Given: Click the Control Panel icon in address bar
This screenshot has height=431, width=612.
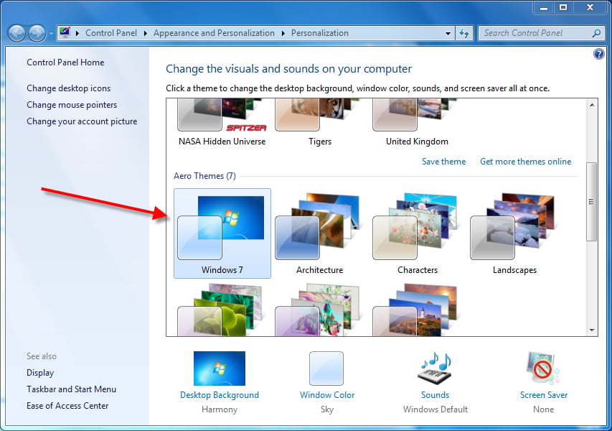Looking at the screenshot, I should coord(65,32).
